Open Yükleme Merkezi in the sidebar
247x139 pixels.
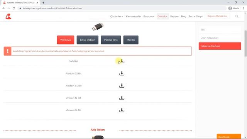click(x=220, y=46)
